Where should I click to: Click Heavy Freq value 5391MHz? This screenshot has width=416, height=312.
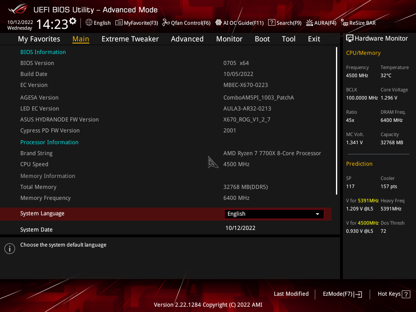point(391,209)
